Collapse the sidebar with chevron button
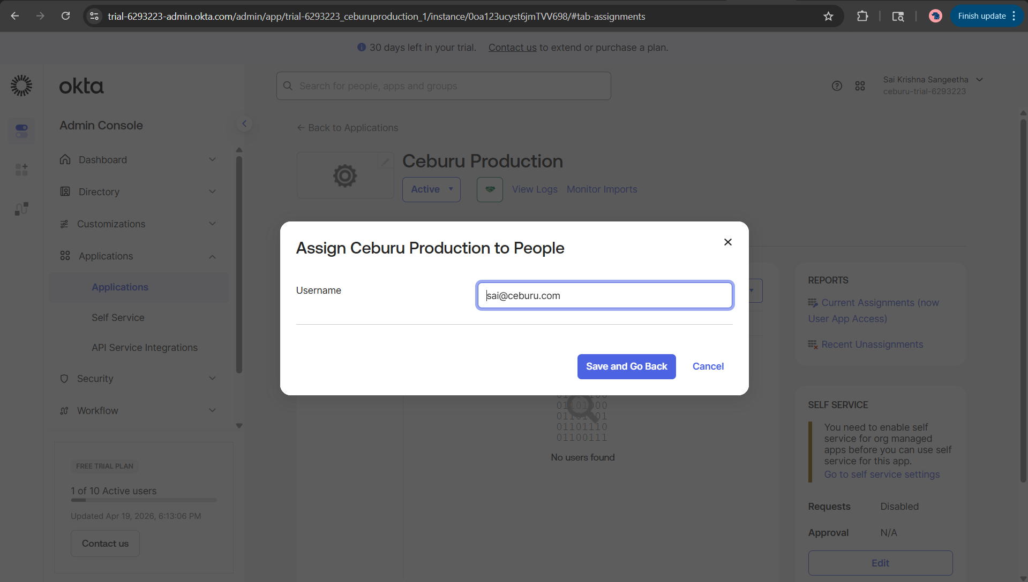Image resolution: width=1028 pixels, height=582 pixels. coord(244,124)
